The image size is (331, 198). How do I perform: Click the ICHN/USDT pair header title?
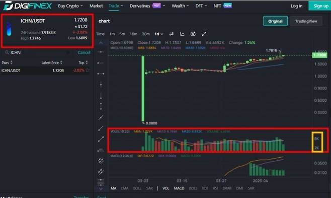pos(33,21)
